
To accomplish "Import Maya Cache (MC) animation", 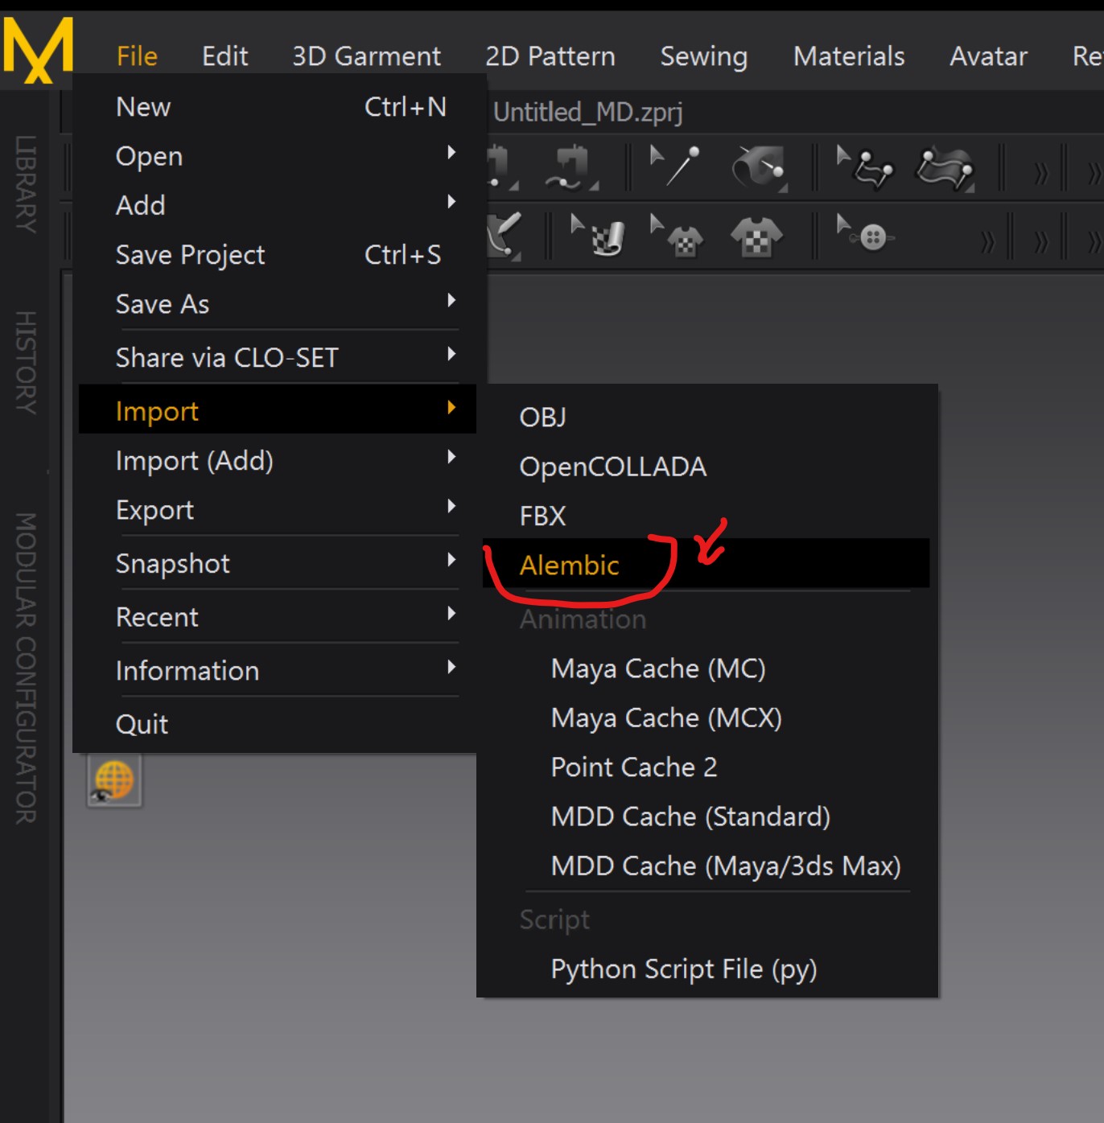I will pyautogui.click(x=706, y=668).
